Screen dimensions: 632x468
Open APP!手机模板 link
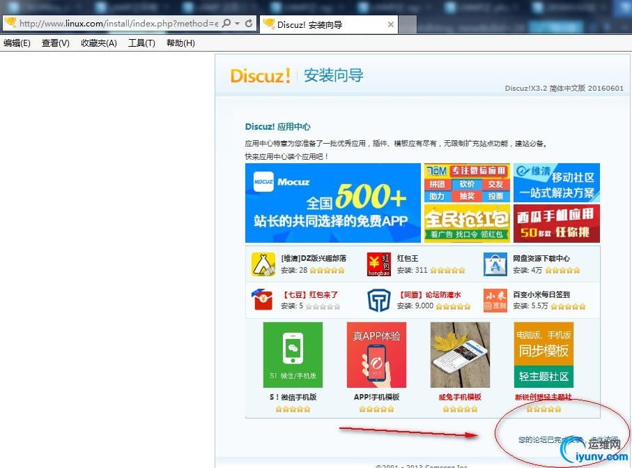pos(376,397)
